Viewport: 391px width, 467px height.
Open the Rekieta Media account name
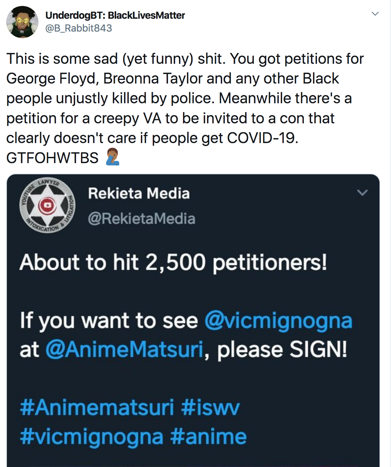tap(139, 193)
